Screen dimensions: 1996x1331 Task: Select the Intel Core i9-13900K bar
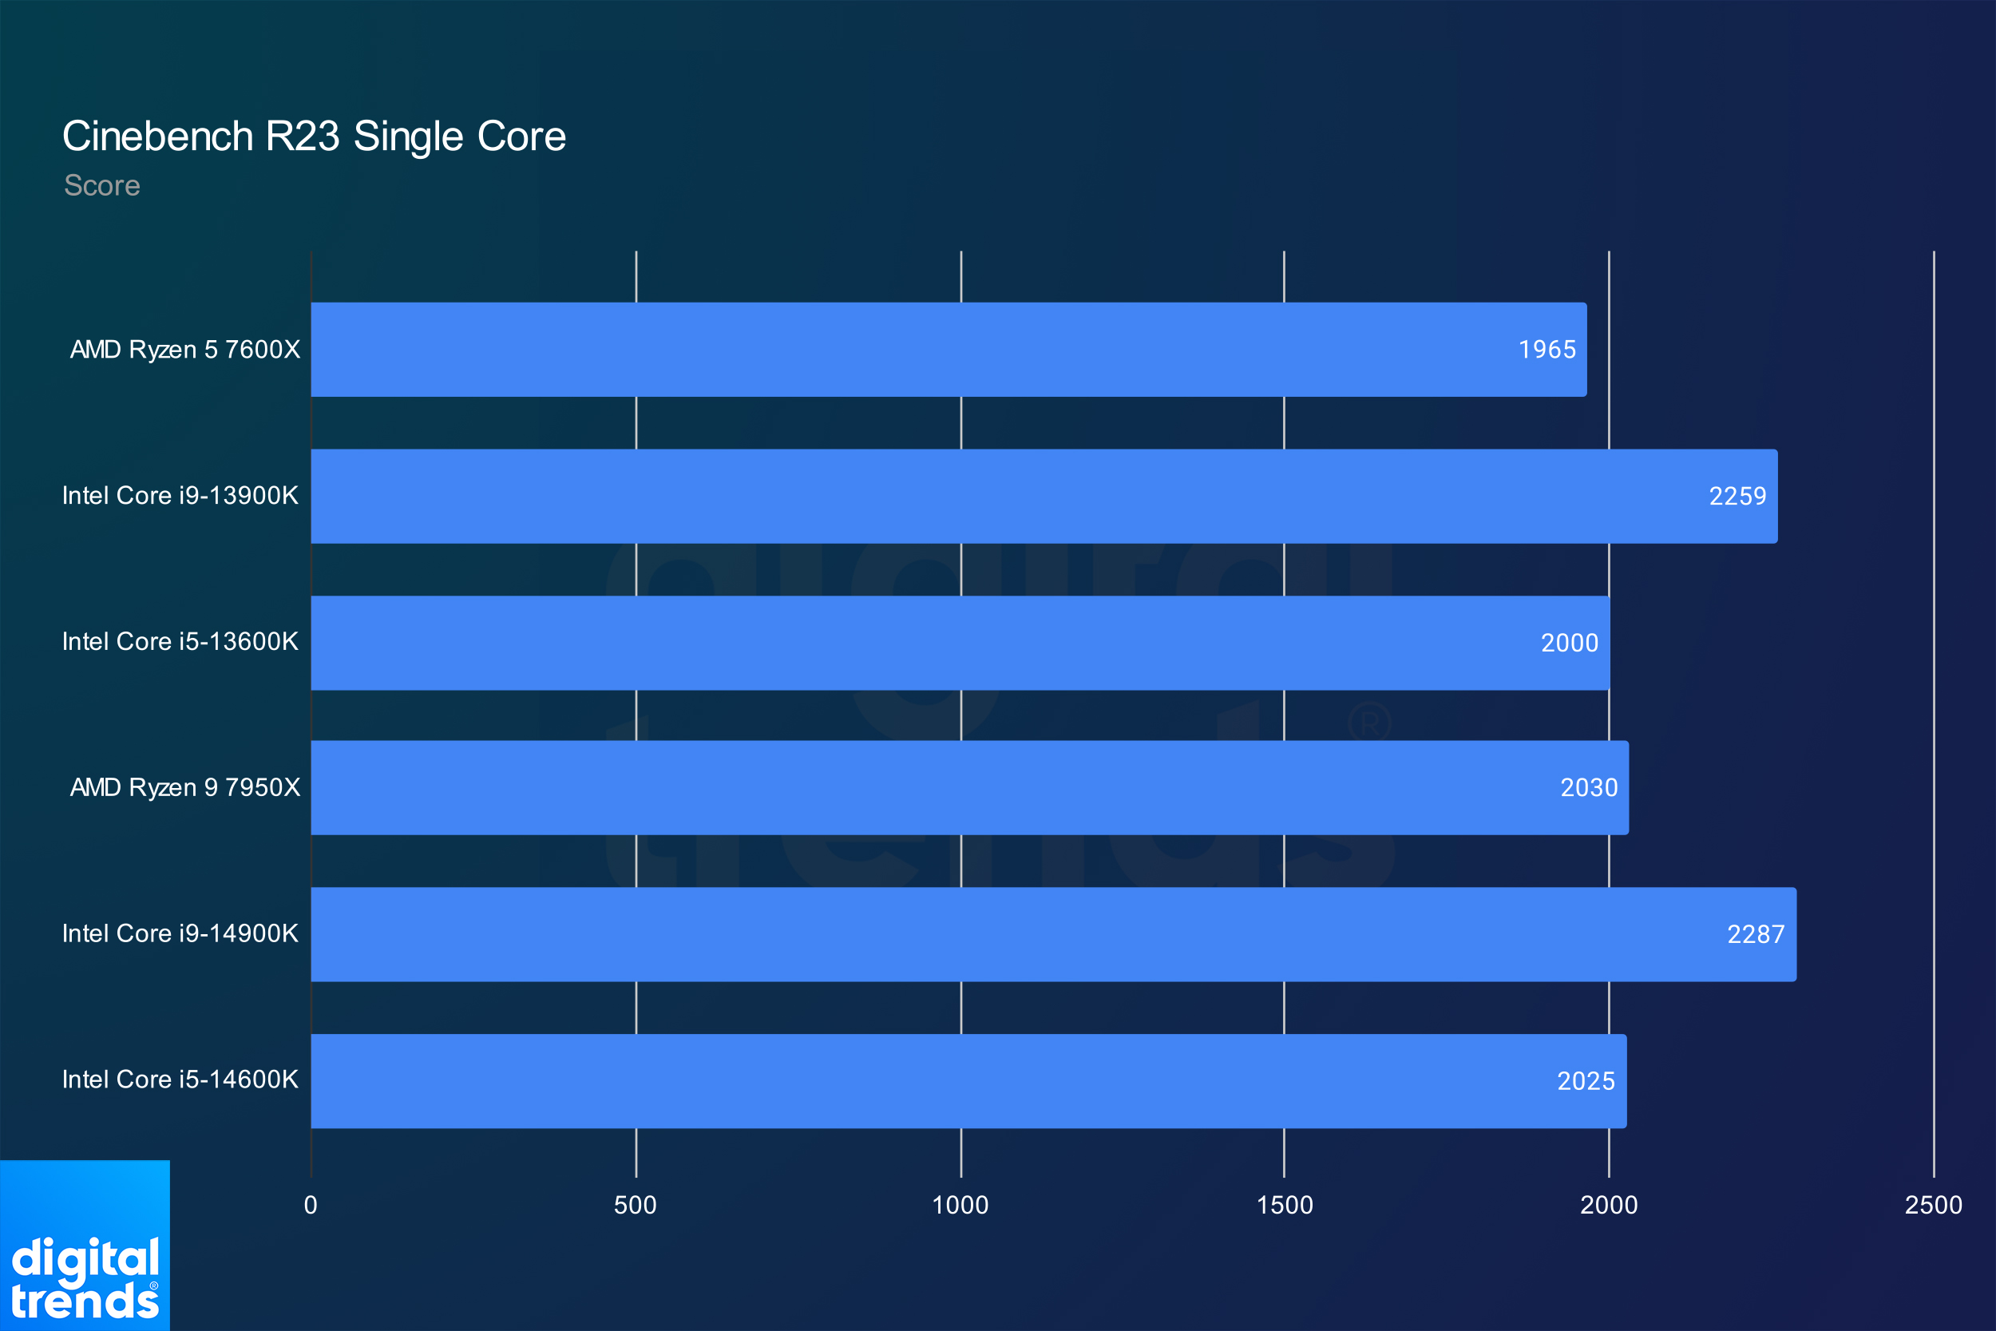1044,497
